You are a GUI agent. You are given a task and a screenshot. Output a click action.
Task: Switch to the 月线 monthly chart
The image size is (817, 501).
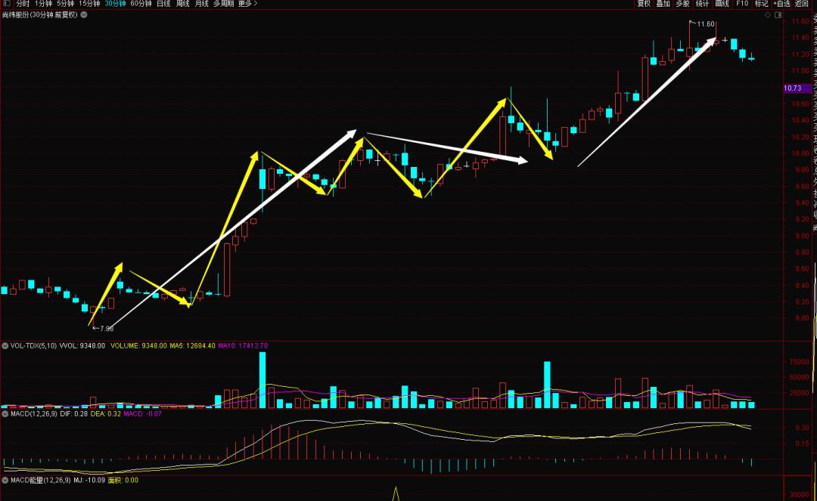pyautogui.click(x=202, y=4)
